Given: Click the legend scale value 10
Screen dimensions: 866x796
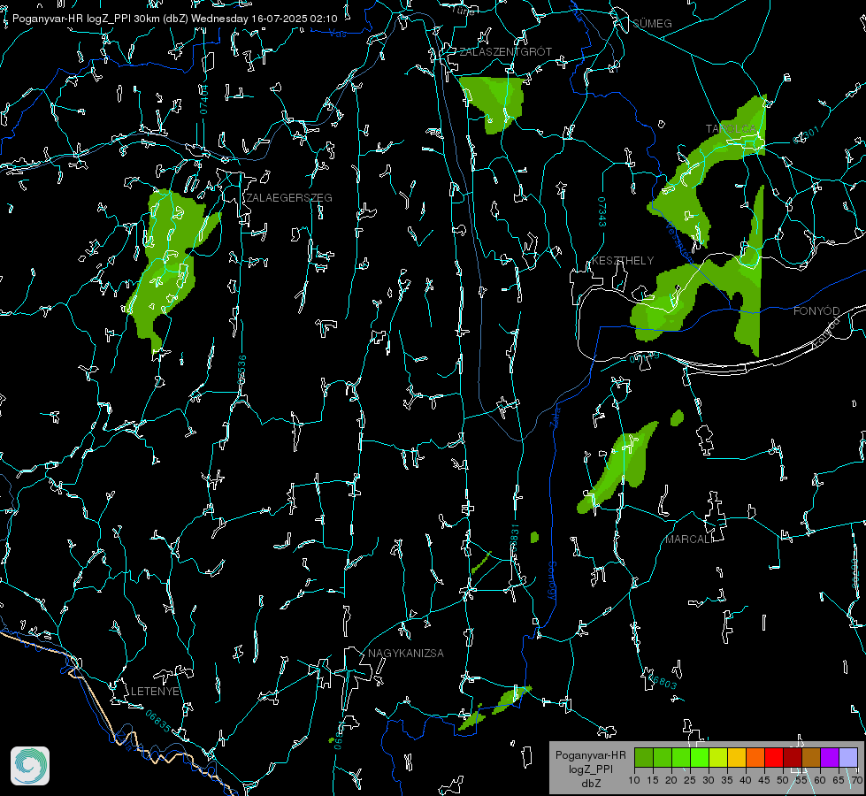Looking at the screenshot, I should point(634,780).
